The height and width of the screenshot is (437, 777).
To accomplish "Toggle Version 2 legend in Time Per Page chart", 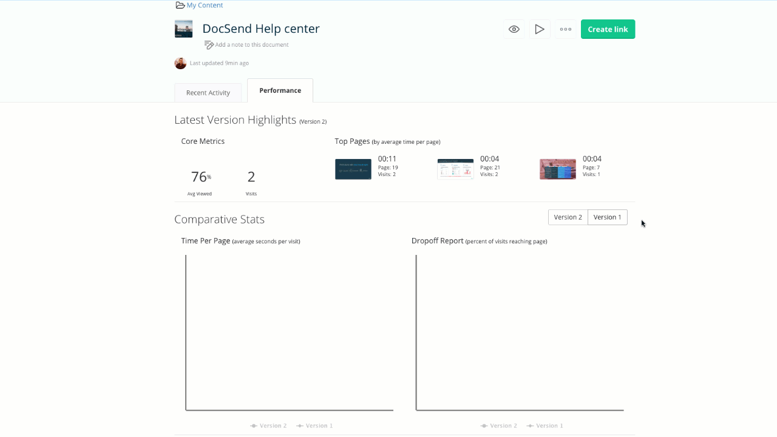I will pos(268,426).
